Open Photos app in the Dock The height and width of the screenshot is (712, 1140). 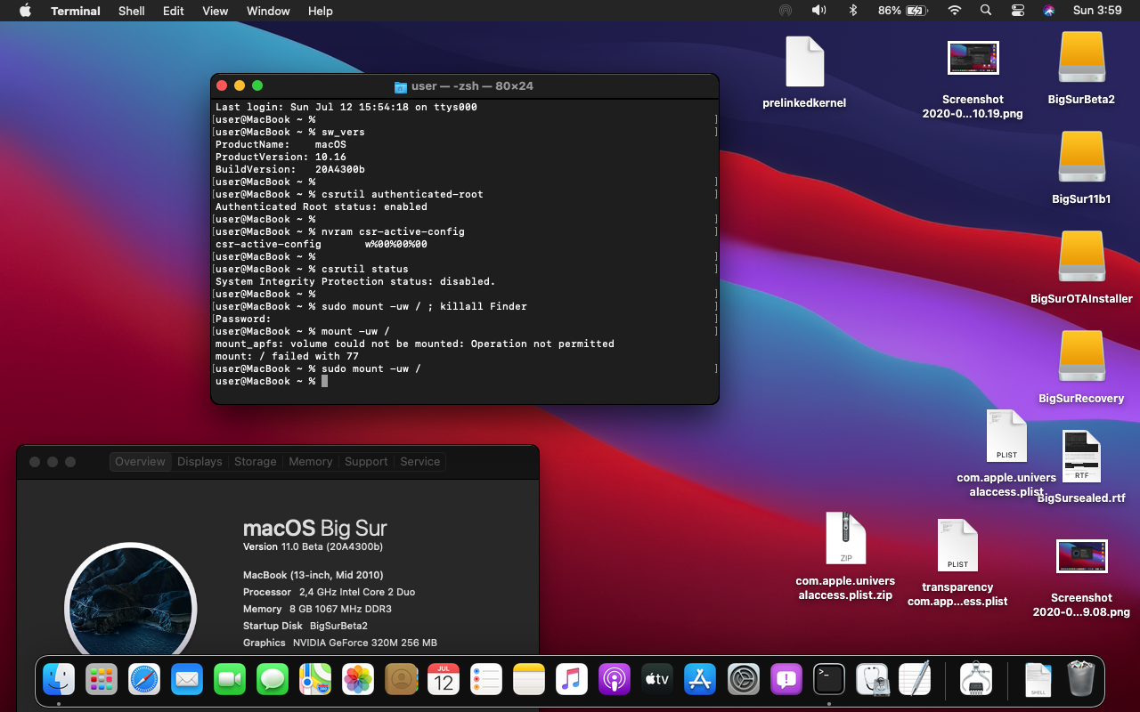pyautogui.click(x=358, y=680)
